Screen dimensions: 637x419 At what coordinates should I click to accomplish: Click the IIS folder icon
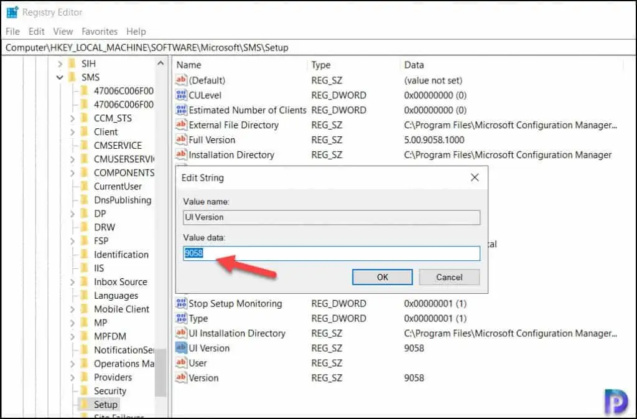coord(85,268)
